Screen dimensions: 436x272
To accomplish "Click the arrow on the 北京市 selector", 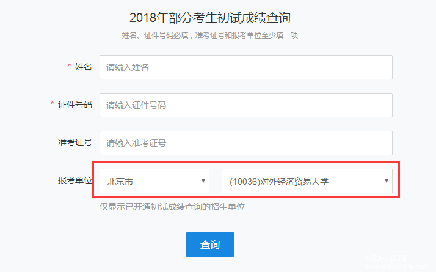I will (203, 181).
